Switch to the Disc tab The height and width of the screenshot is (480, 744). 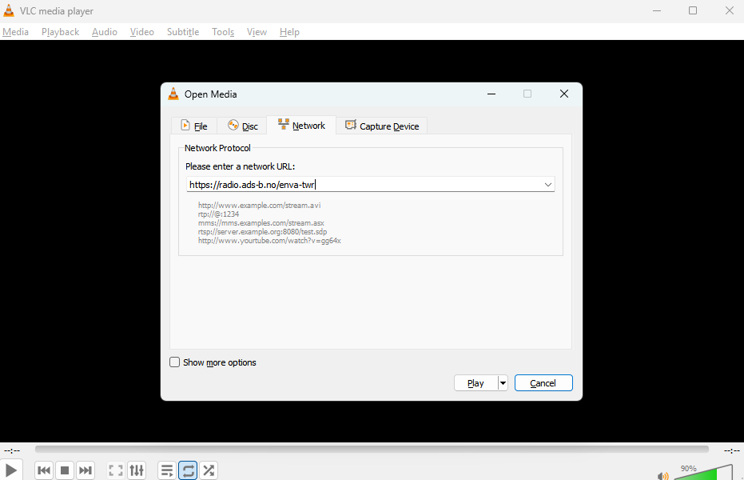[x=243, y=126]
